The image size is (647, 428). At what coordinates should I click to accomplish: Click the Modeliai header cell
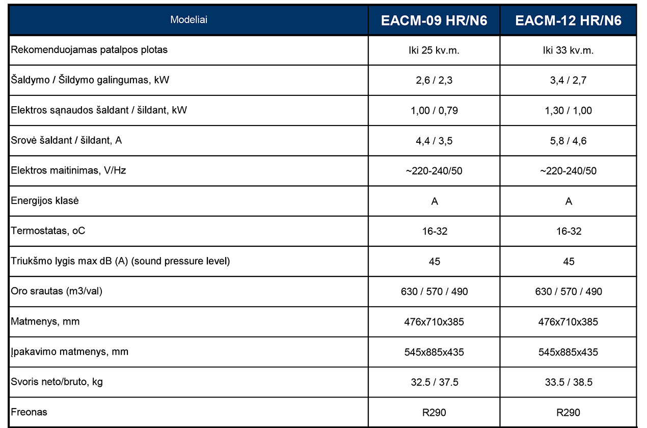[x=188, y=20]
